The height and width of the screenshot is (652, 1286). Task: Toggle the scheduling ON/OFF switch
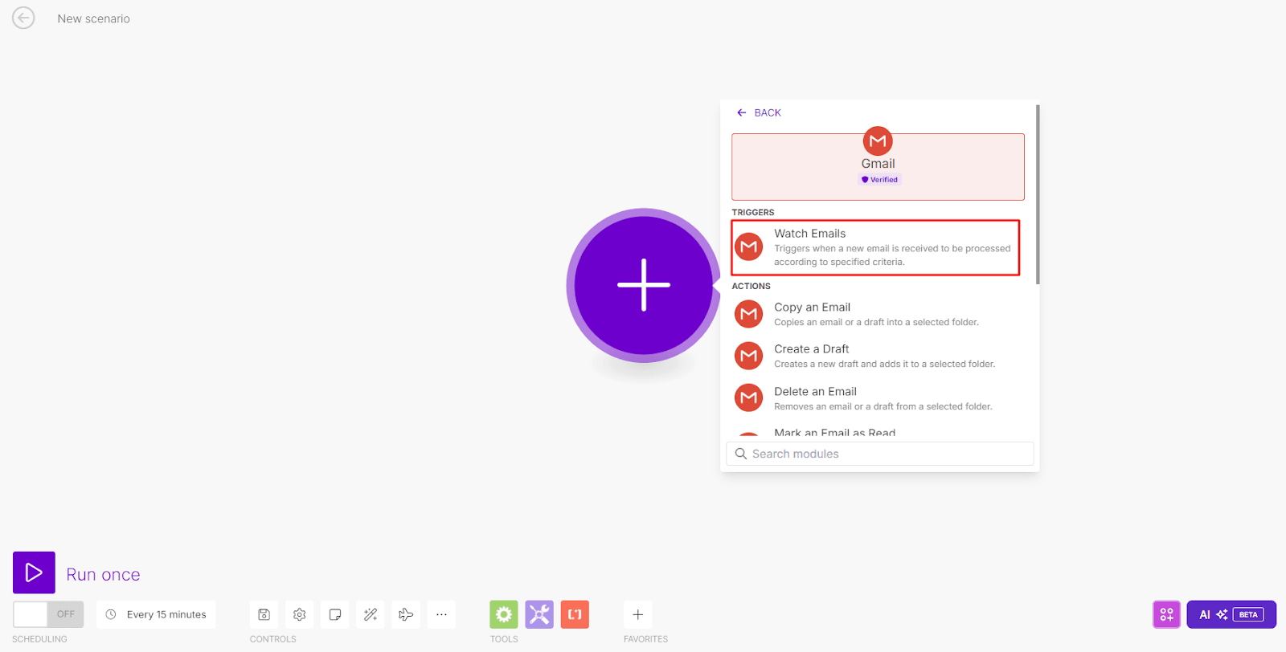[48, 614]
